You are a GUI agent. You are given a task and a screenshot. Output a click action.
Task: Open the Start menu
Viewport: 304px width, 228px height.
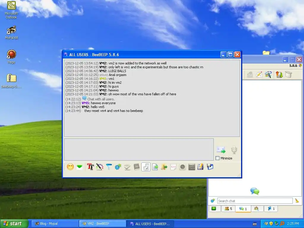14,224
